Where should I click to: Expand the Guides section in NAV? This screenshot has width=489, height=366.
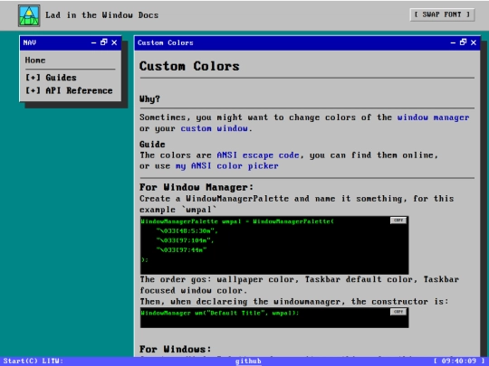51,78
